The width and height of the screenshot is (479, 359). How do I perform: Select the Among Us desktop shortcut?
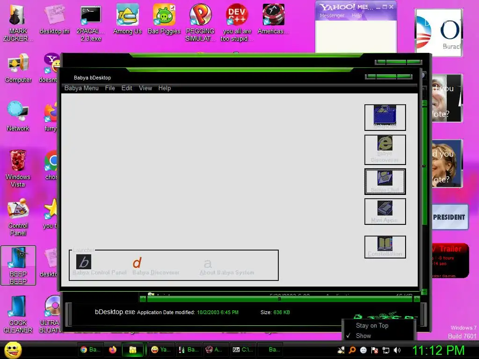[127, 20]
